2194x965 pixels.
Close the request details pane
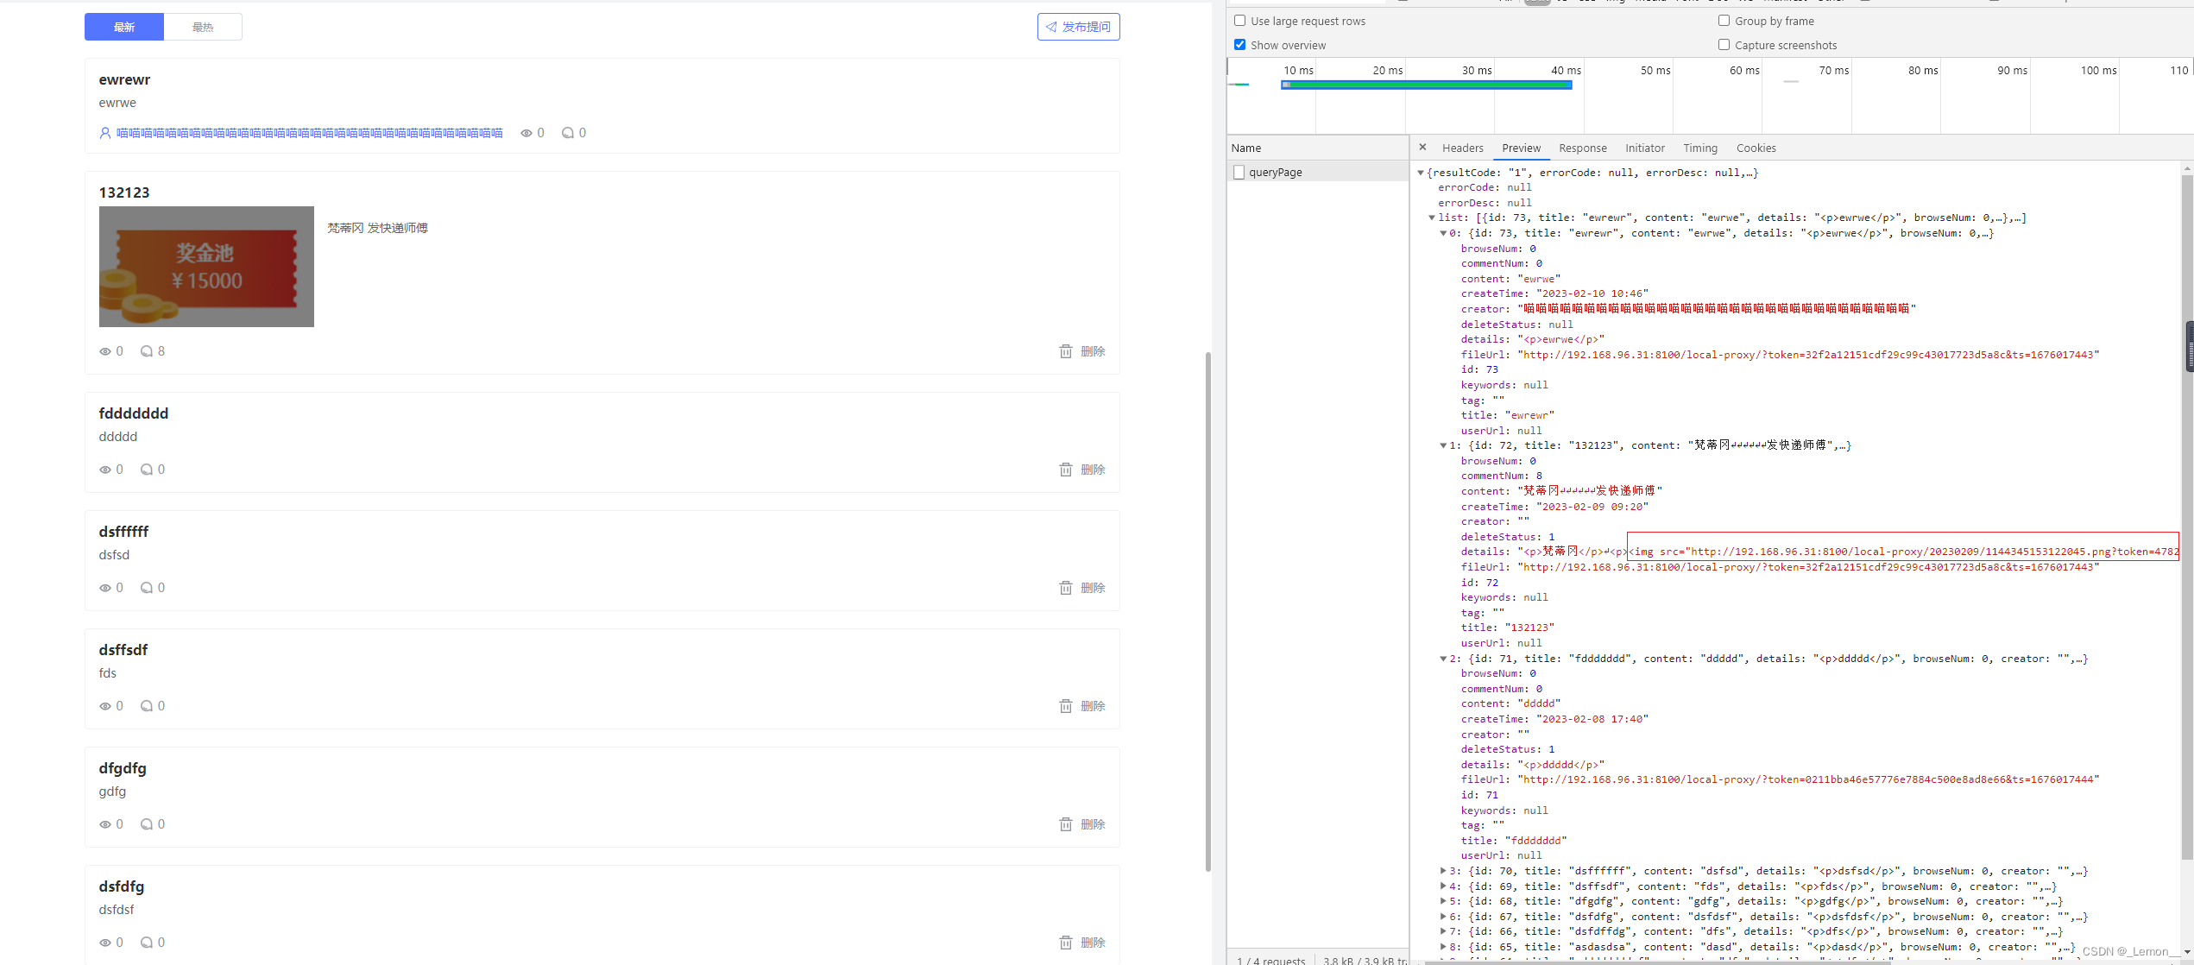pyautogui.click(x=1422, y=148)
